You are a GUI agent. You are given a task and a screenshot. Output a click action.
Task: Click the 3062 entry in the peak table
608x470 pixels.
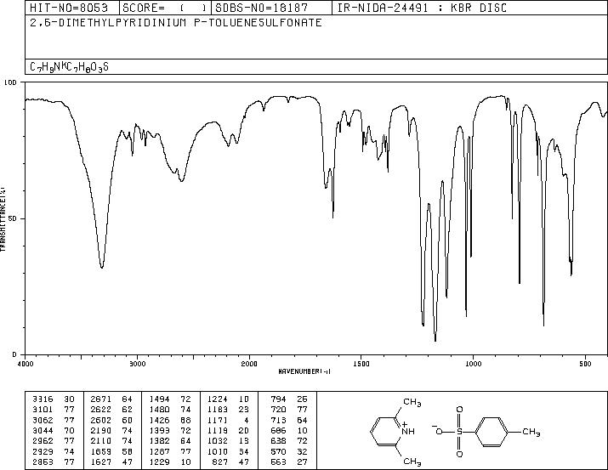(43, 420)
